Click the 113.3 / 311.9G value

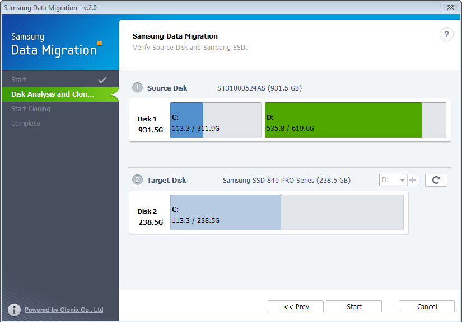(195, 129)
